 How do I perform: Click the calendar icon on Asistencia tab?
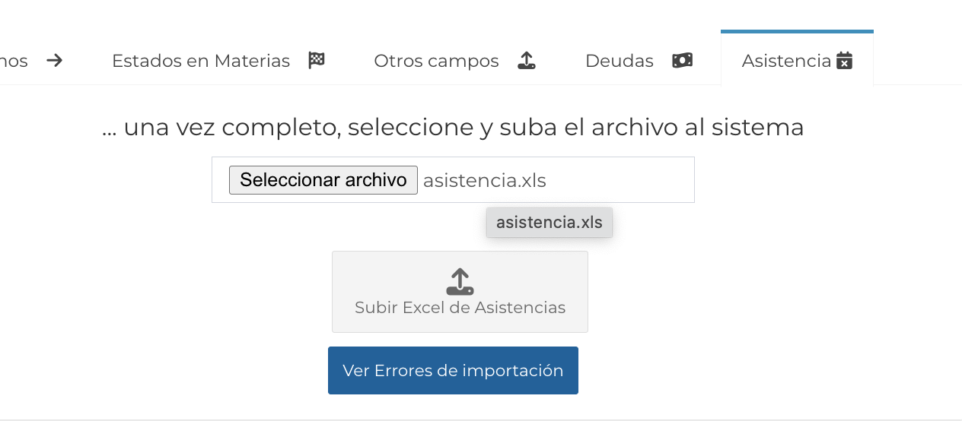(x=844, y=61)
